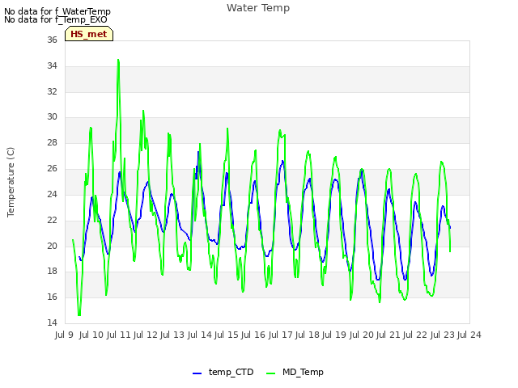Click the 18 y-axis tick label
This screenshot has height=388, width=518.
click(52, 272)
